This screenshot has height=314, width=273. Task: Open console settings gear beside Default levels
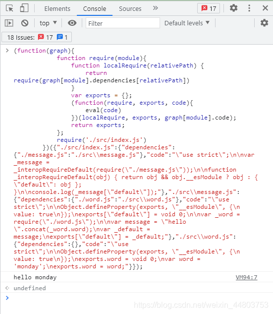click(264, 23)
